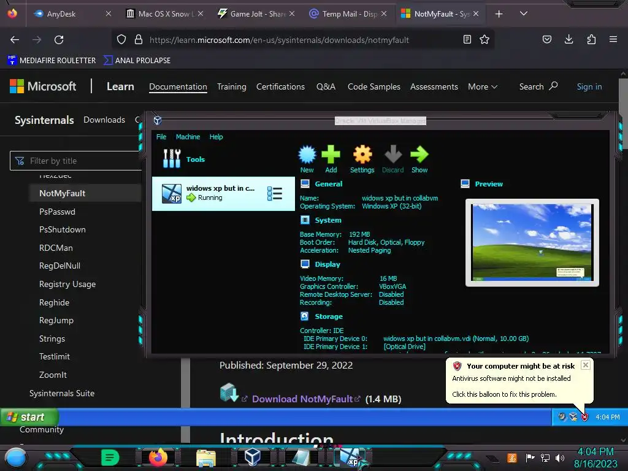
Task: Go back with Firefox back arrow
Action: pyautogui.click(x=15, y=40)
